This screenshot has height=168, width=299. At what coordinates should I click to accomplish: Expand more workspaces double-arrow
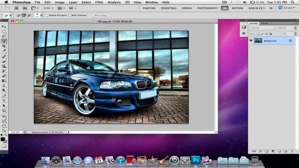pyautogui.click(x=271, y=8)
